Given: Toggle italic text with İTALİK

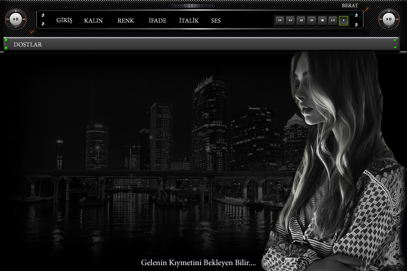Looking at the screenshot, I should pyautogui.click(x=189, y=21).
